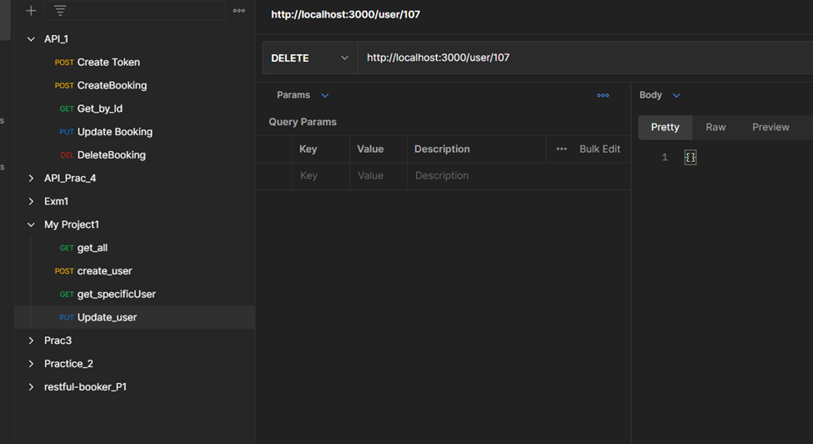Viewport: 813px width, 444px height.
Task: Click the plus icon to create new collection
Action: [31, 10]
